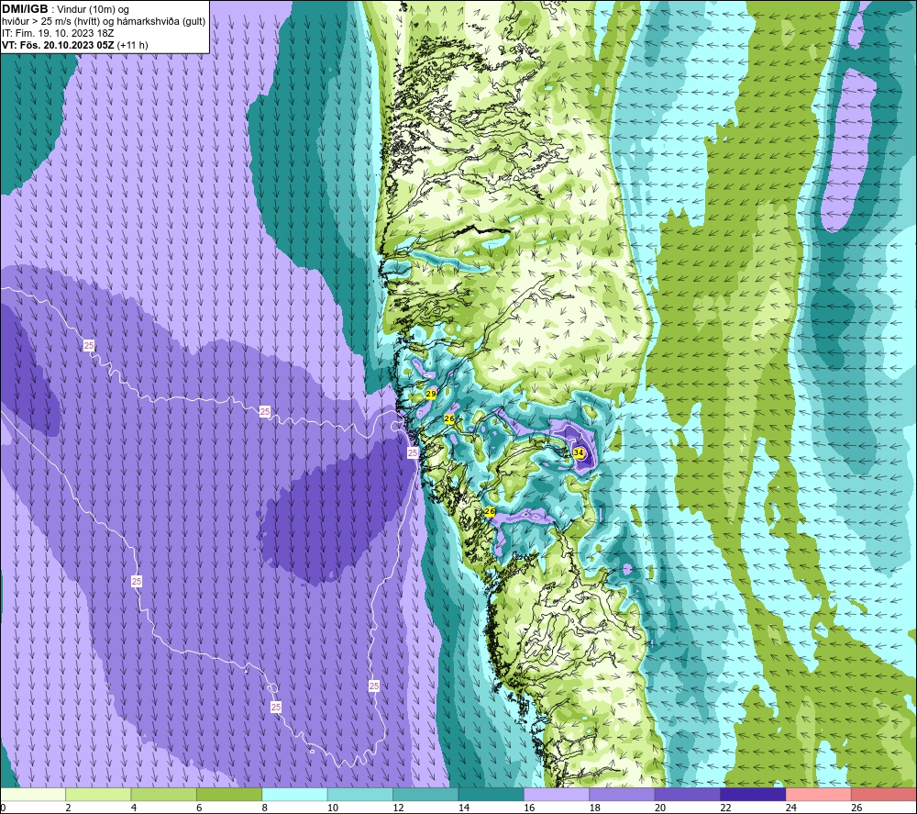
Task: Click the white 25 contour label touching the coastline
Action: tap(413, 452)
